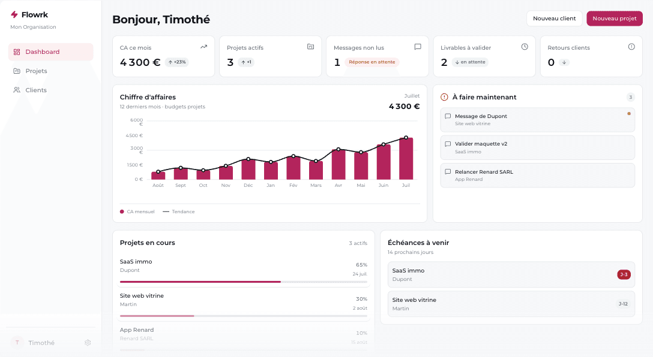Open the Site web vitrine project row
The height and width of the screenshot is (357, 653).
(x=244, y=306)
